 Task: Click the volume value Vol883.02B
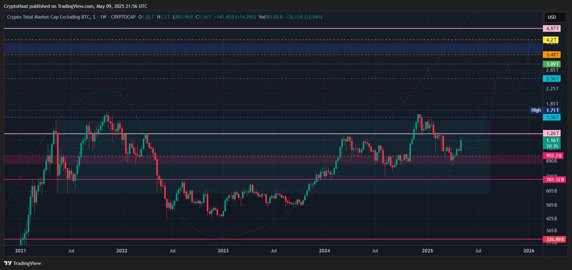(270, 17)
